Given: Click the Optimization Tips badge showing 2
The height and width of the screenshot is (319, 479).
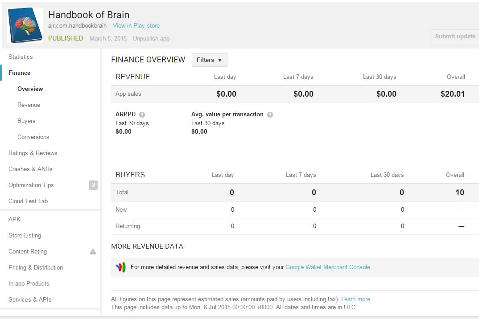Looking at the screenshot, I should pos(93,185).
